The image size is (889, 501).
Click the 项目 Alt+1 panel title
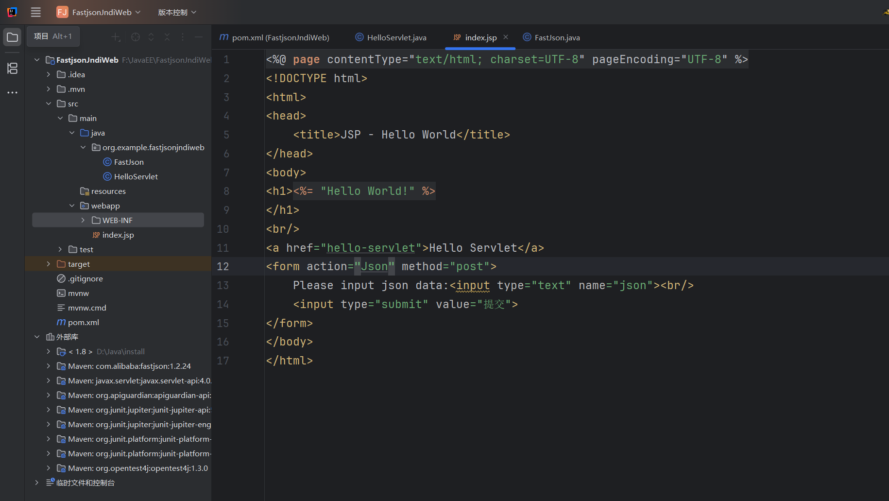pos(53,36)
